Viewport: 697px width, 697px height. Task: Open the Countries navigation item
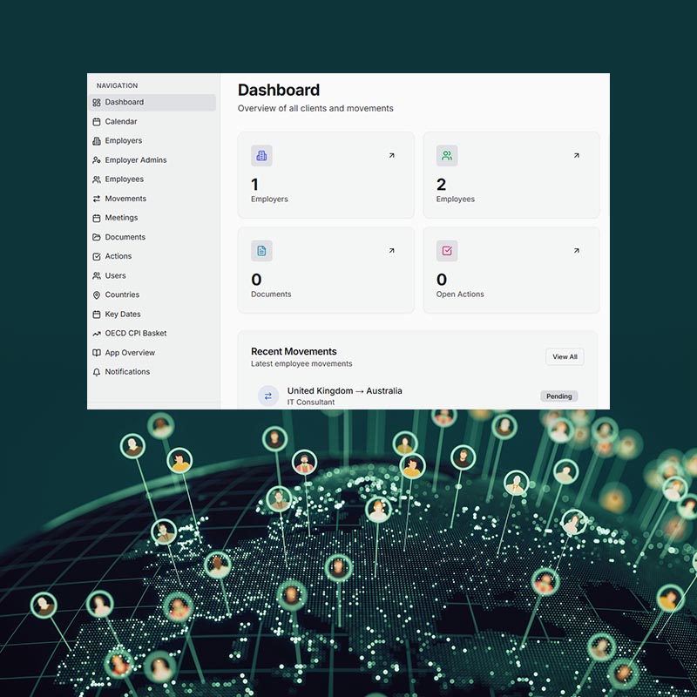click(x=122, y=295)
